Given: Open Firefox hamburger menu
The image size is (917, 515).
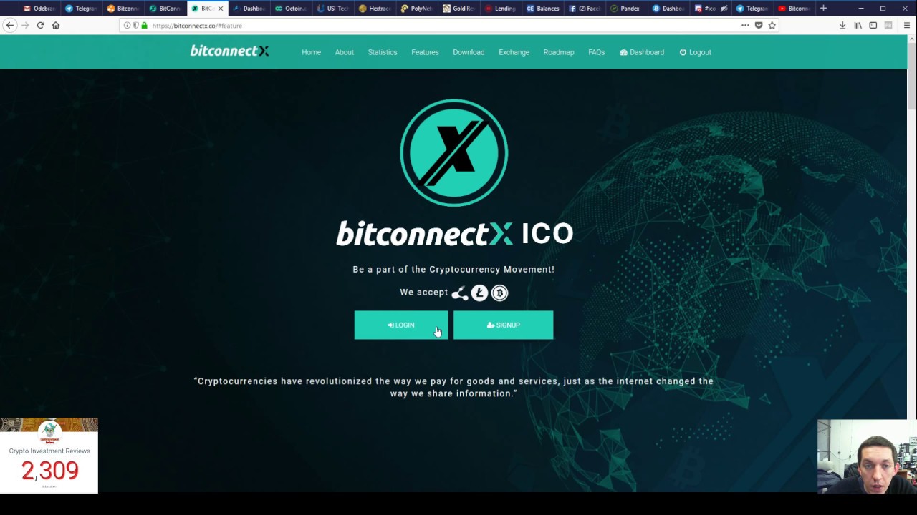Looking at the screenshot, I should pos(906,25).
